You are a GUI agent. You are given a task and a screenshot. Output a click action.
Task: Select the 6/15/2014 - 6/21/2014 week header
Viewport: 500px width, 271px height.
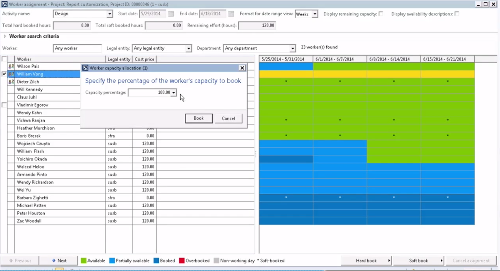pos(447,59)
